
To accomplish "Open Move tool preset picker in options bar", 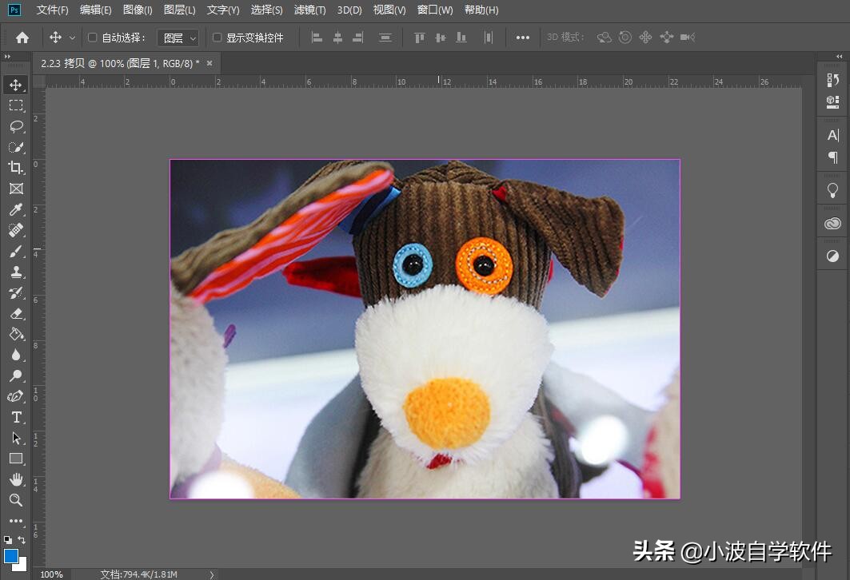I will click(71, 38).
